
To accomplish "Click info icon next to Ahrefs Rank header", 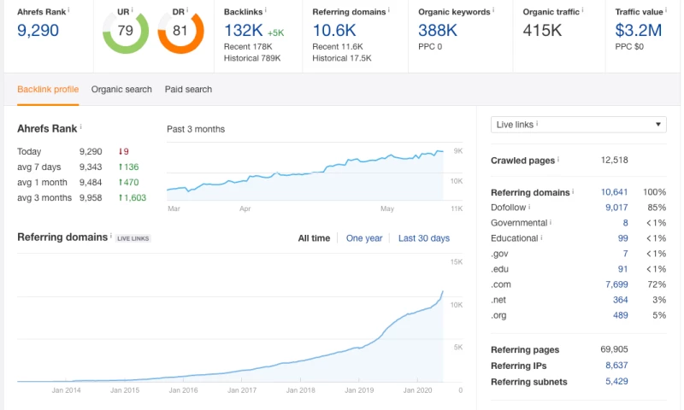I will [x=68, y=11].
